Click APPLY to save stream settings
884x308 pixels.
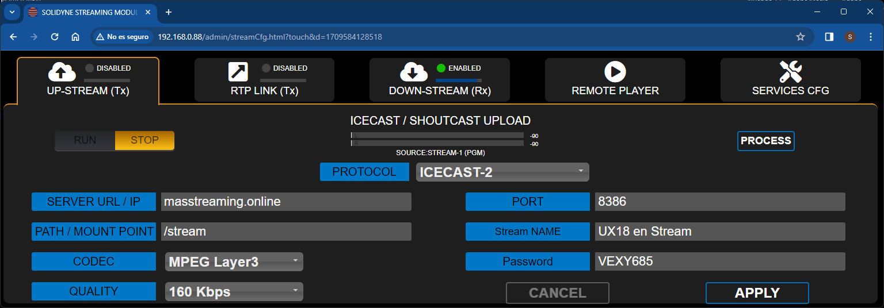[757, 293]
